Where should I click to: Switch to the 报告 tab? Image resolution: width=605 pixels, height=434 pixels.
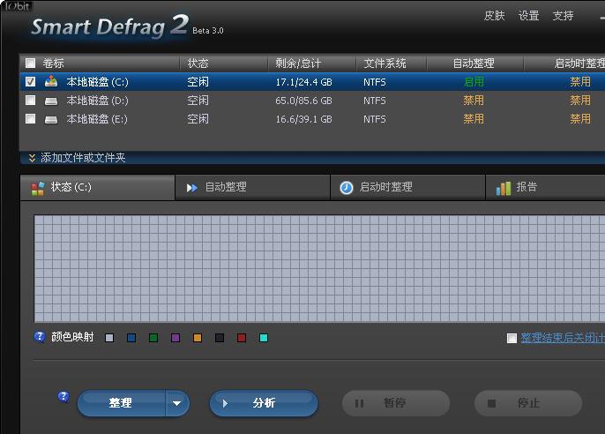[x=545, y=188]
